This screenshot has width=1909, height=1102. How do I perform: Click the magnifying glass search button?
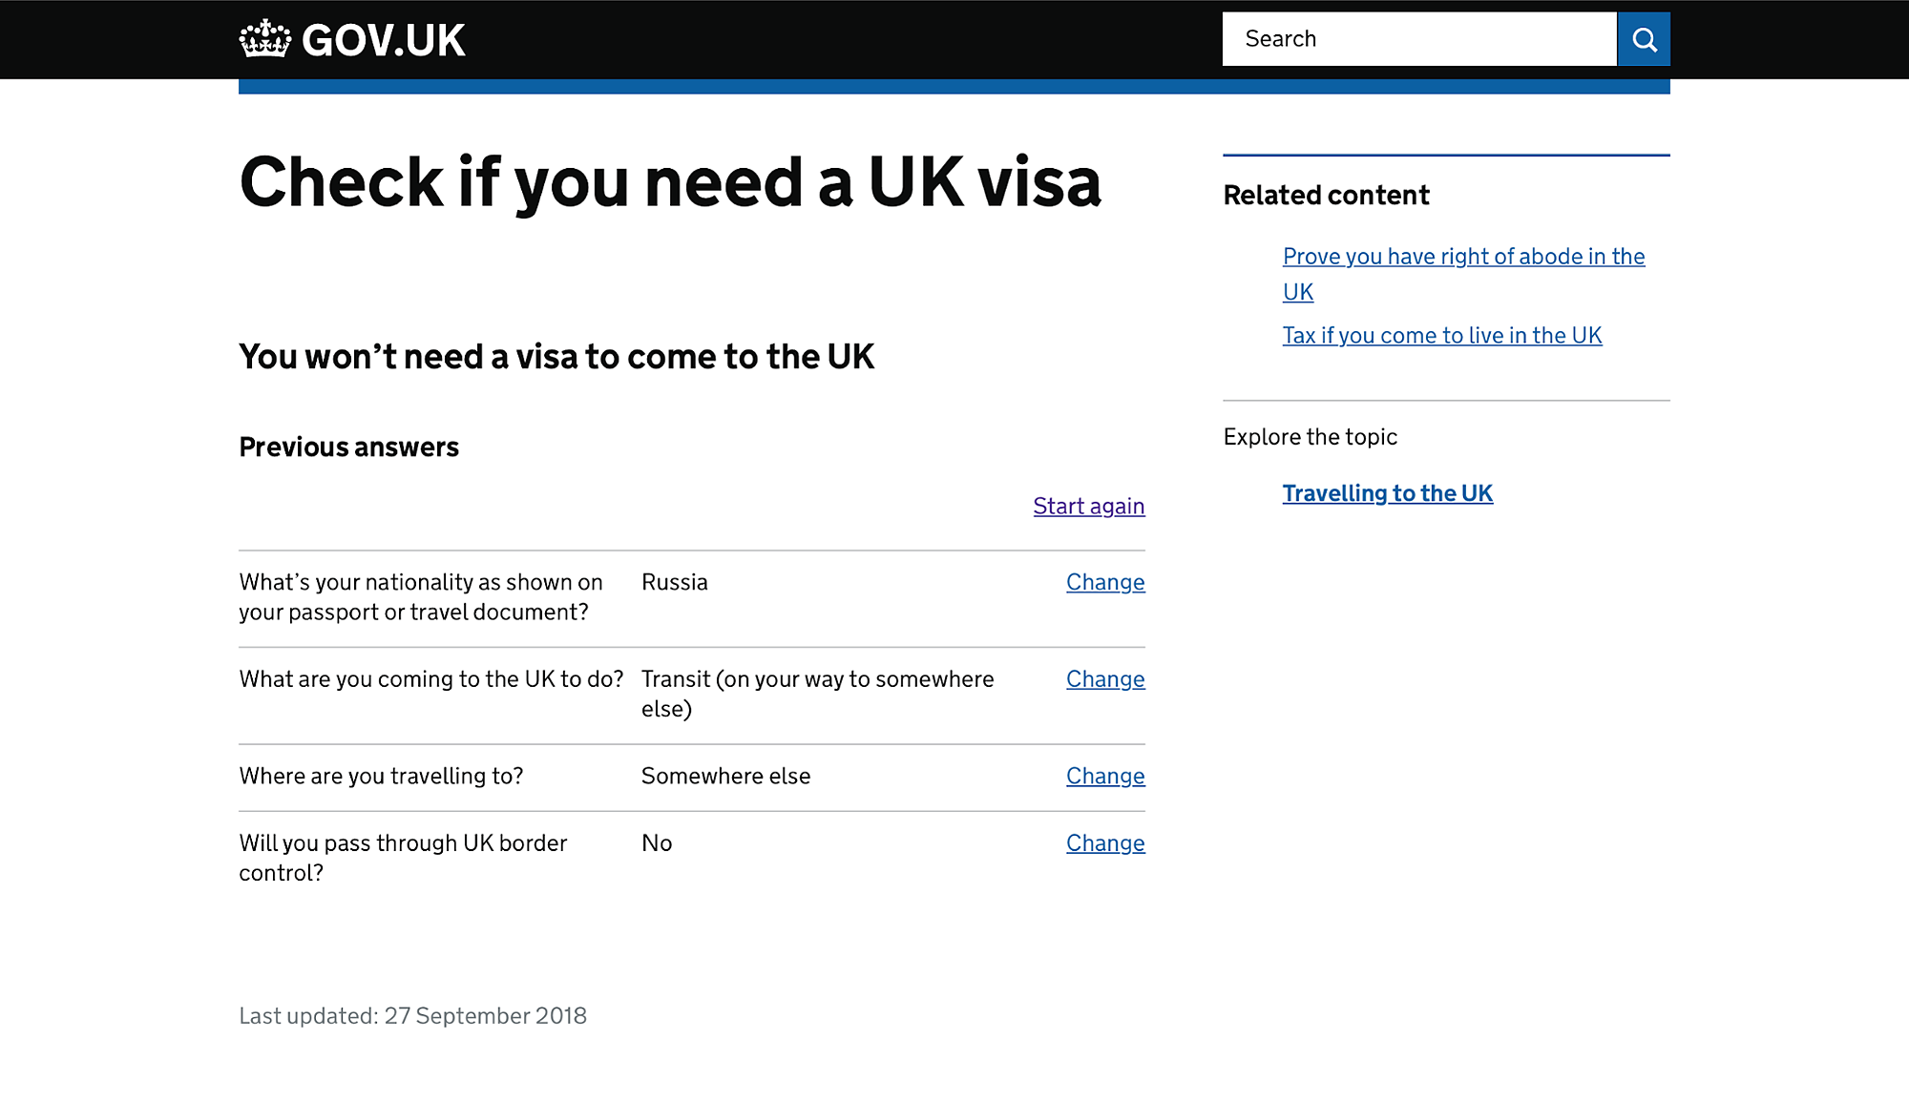tap(1644, 39)
